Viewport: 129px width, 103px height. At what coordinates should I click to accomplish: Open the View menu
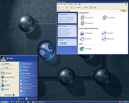[65, 4]
